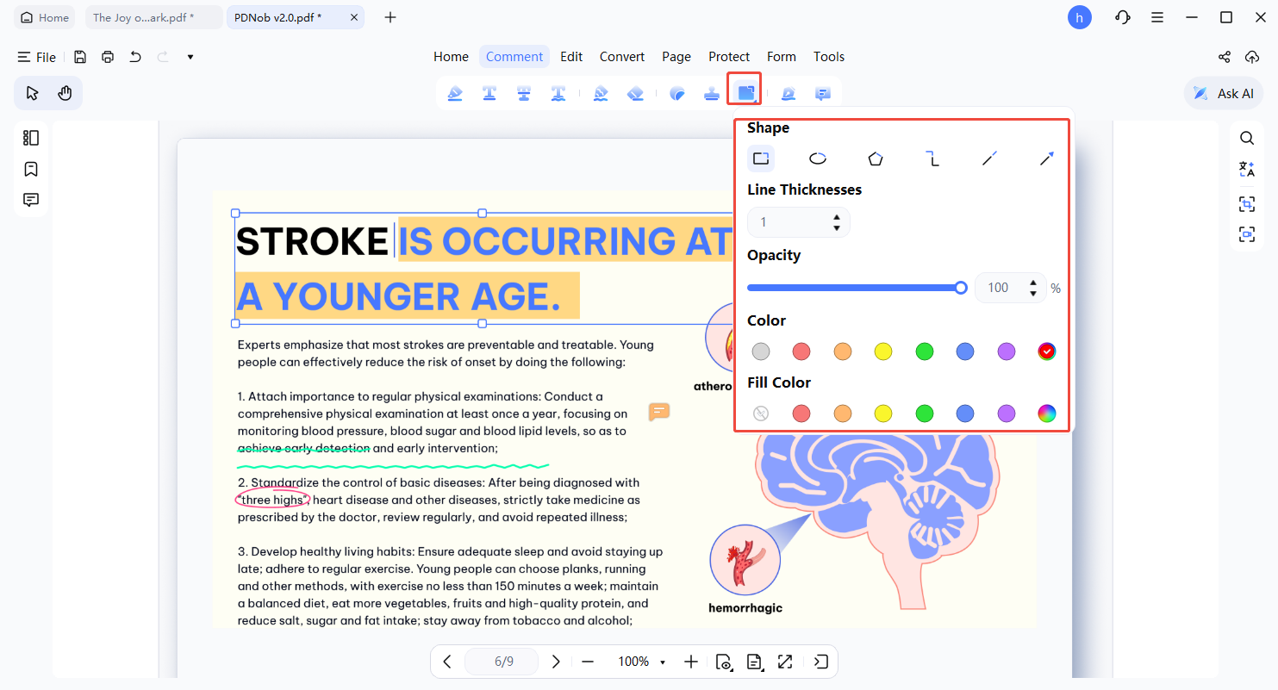Expand the quick access toolbar dropdown arrow

click(x=190, y=57)
